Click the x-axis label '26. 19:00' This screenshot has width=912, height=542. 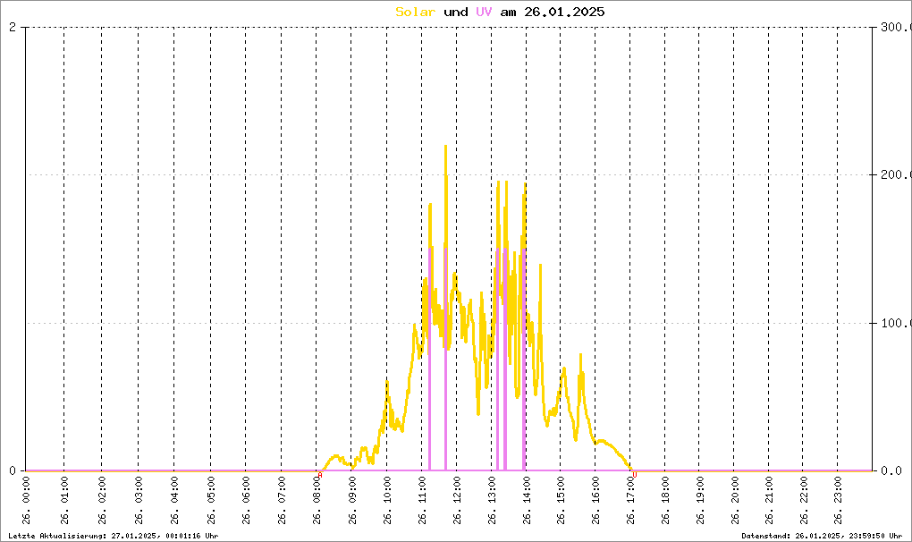[x=700, y=501]
